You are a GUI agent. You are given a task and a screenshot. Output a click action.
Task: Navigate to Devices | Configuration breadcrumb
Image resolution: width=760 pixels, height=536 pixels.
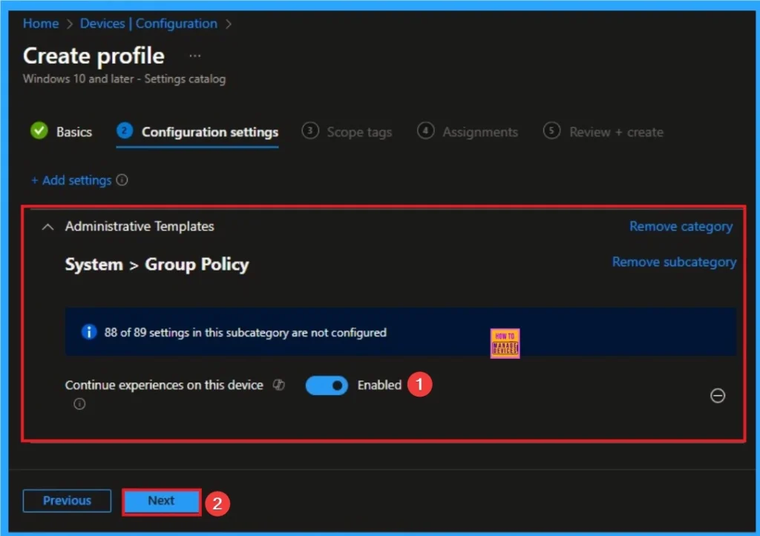pyautogui.click(x=148, y=23)
